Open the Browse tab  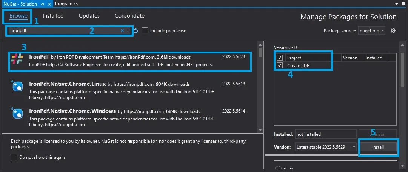[18, 16]
